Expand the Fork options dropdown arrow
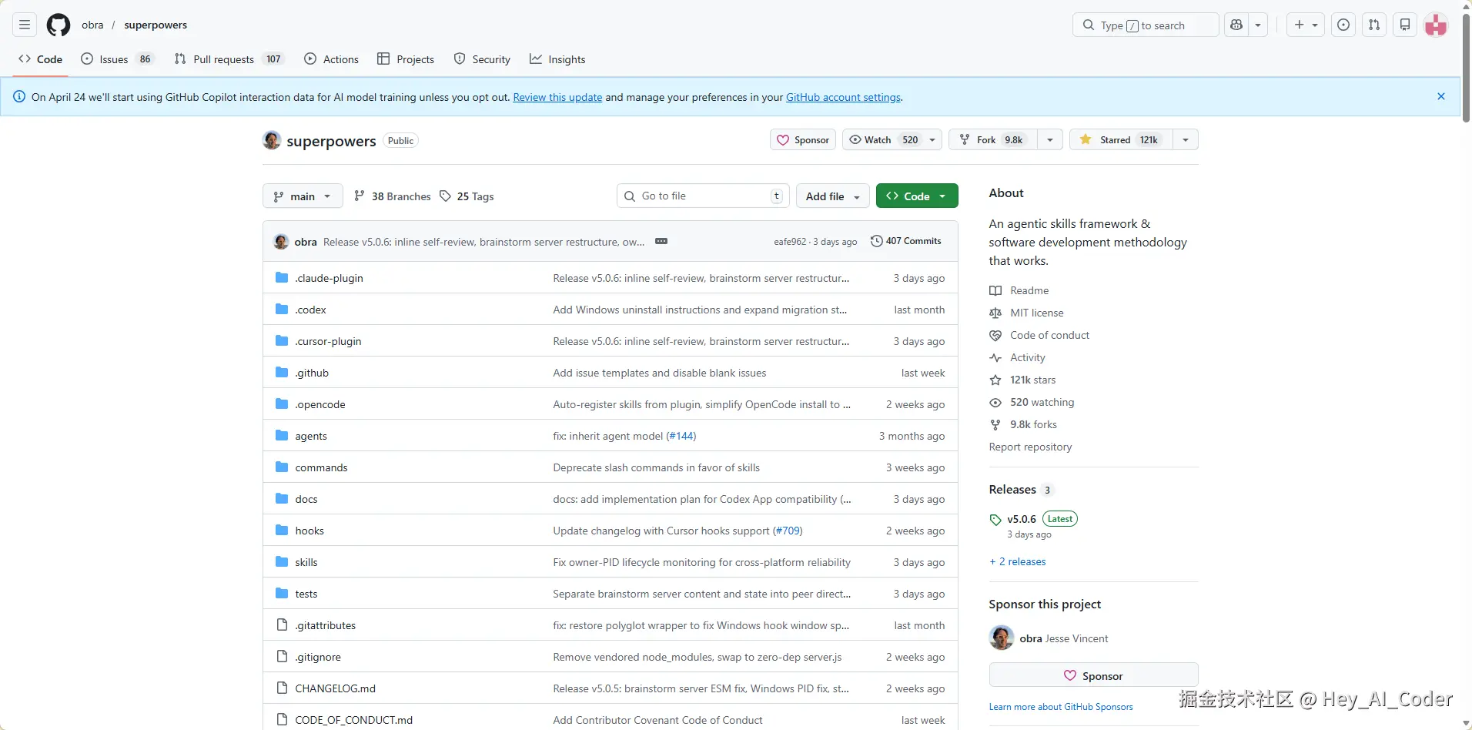This screenshot has height=730, width=1472. click(x=1050, y=139)
